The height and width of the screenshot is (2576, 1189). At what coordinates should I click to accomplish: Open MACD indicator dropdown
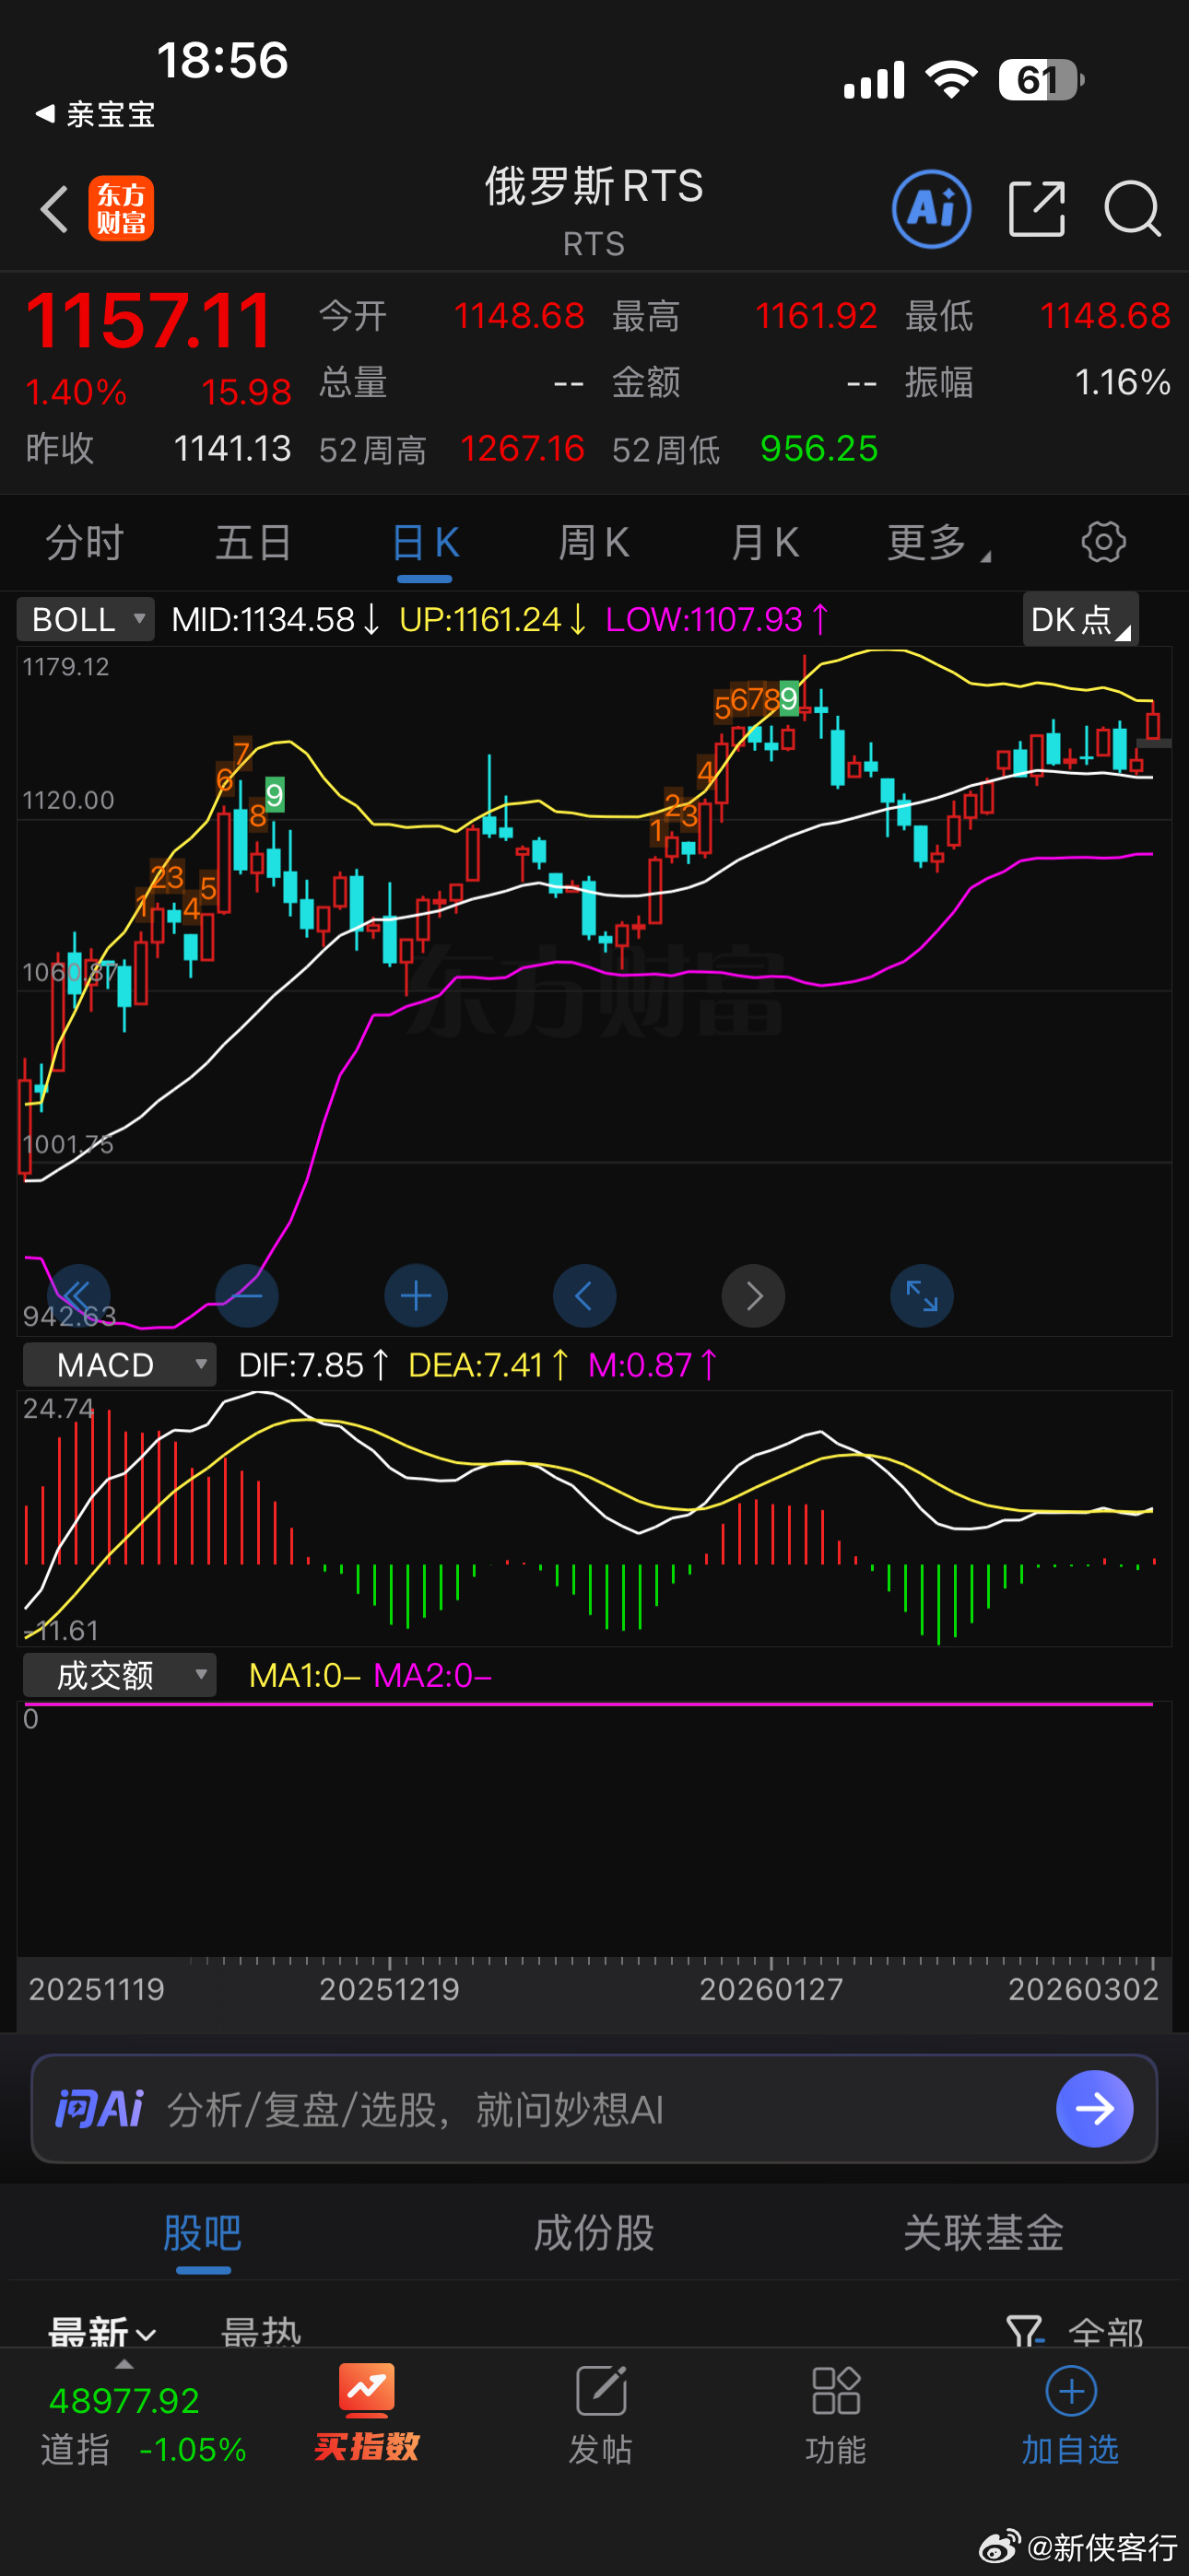pos(119,1364)
